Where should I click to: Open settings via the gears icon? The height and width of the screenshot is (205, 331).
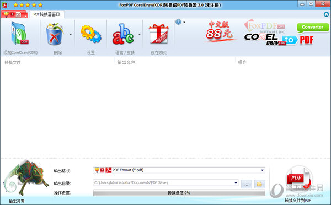[91, 34]
